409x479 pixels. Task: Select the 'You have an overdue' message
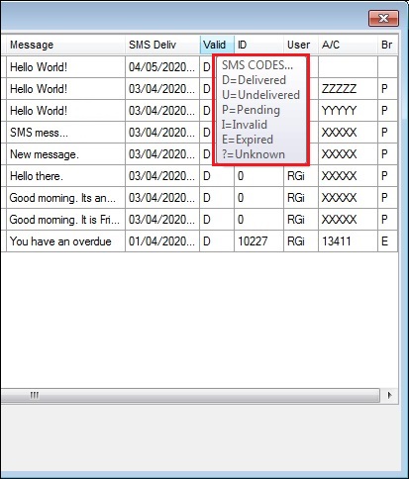(65, 241)
